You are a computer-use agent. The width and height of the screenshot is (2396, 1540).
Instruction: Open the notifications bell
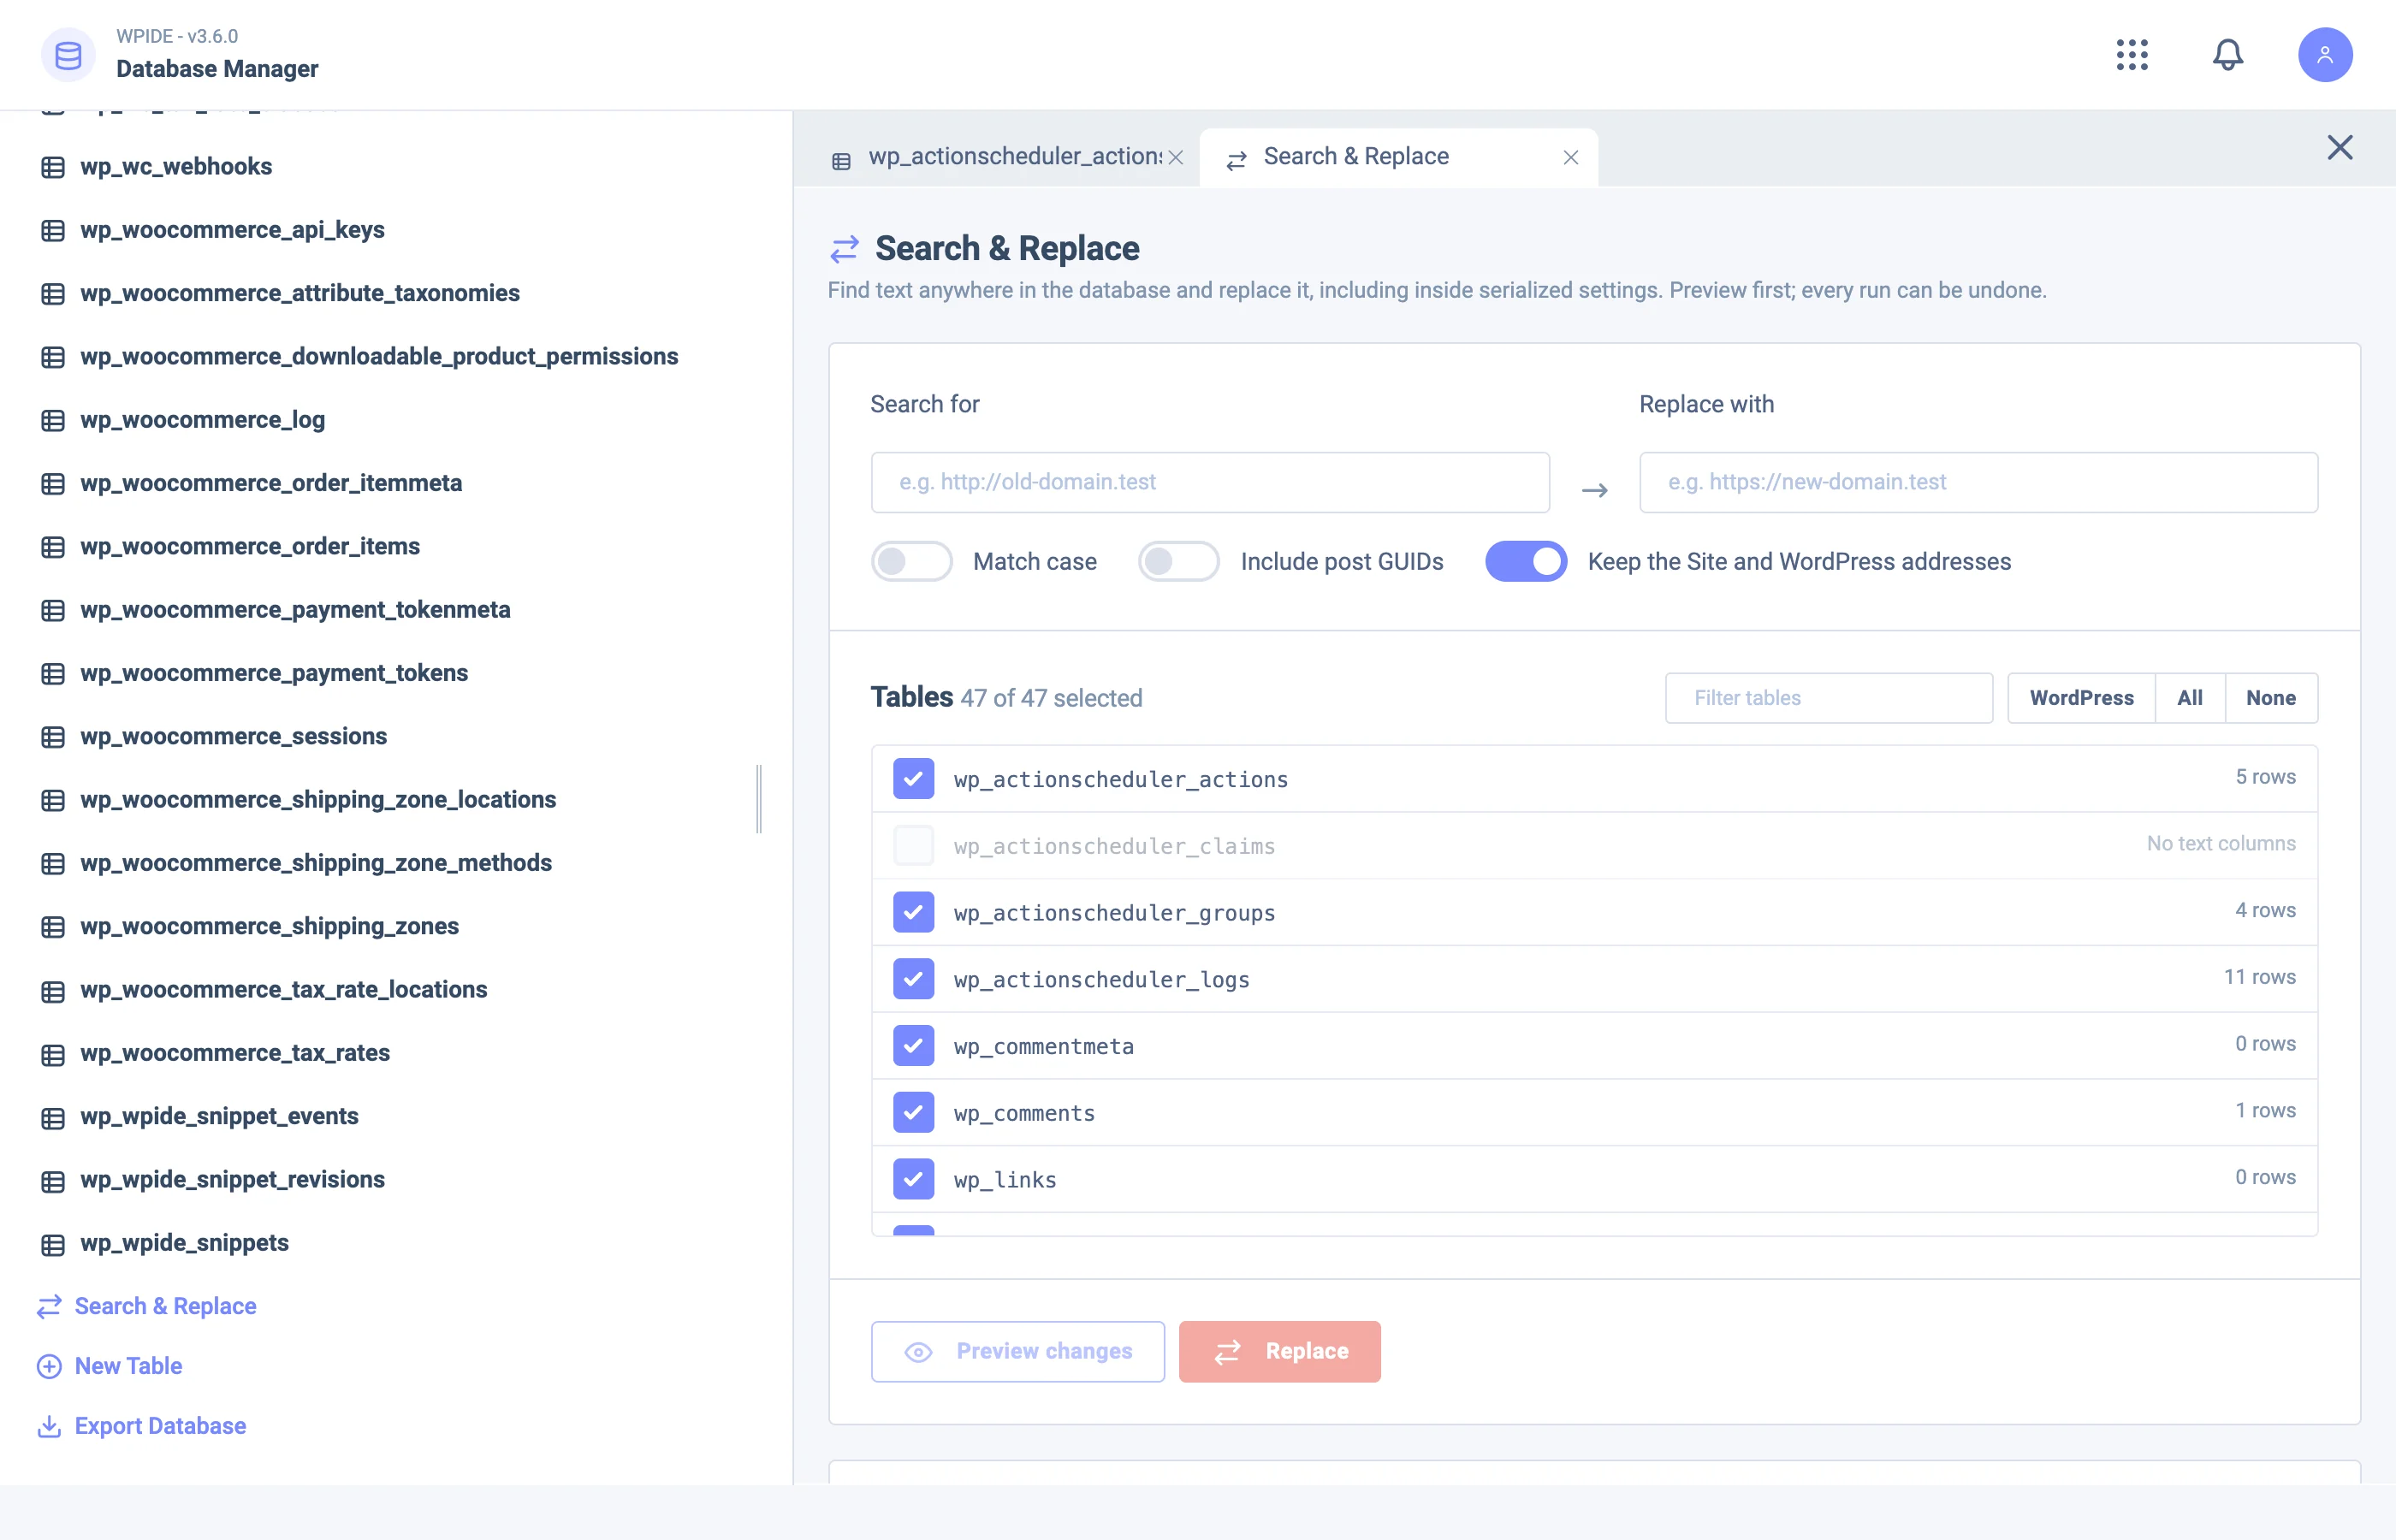[x=2227, y=54]
